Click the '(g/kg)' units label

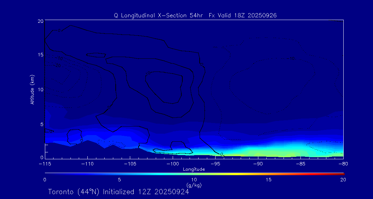194,185
